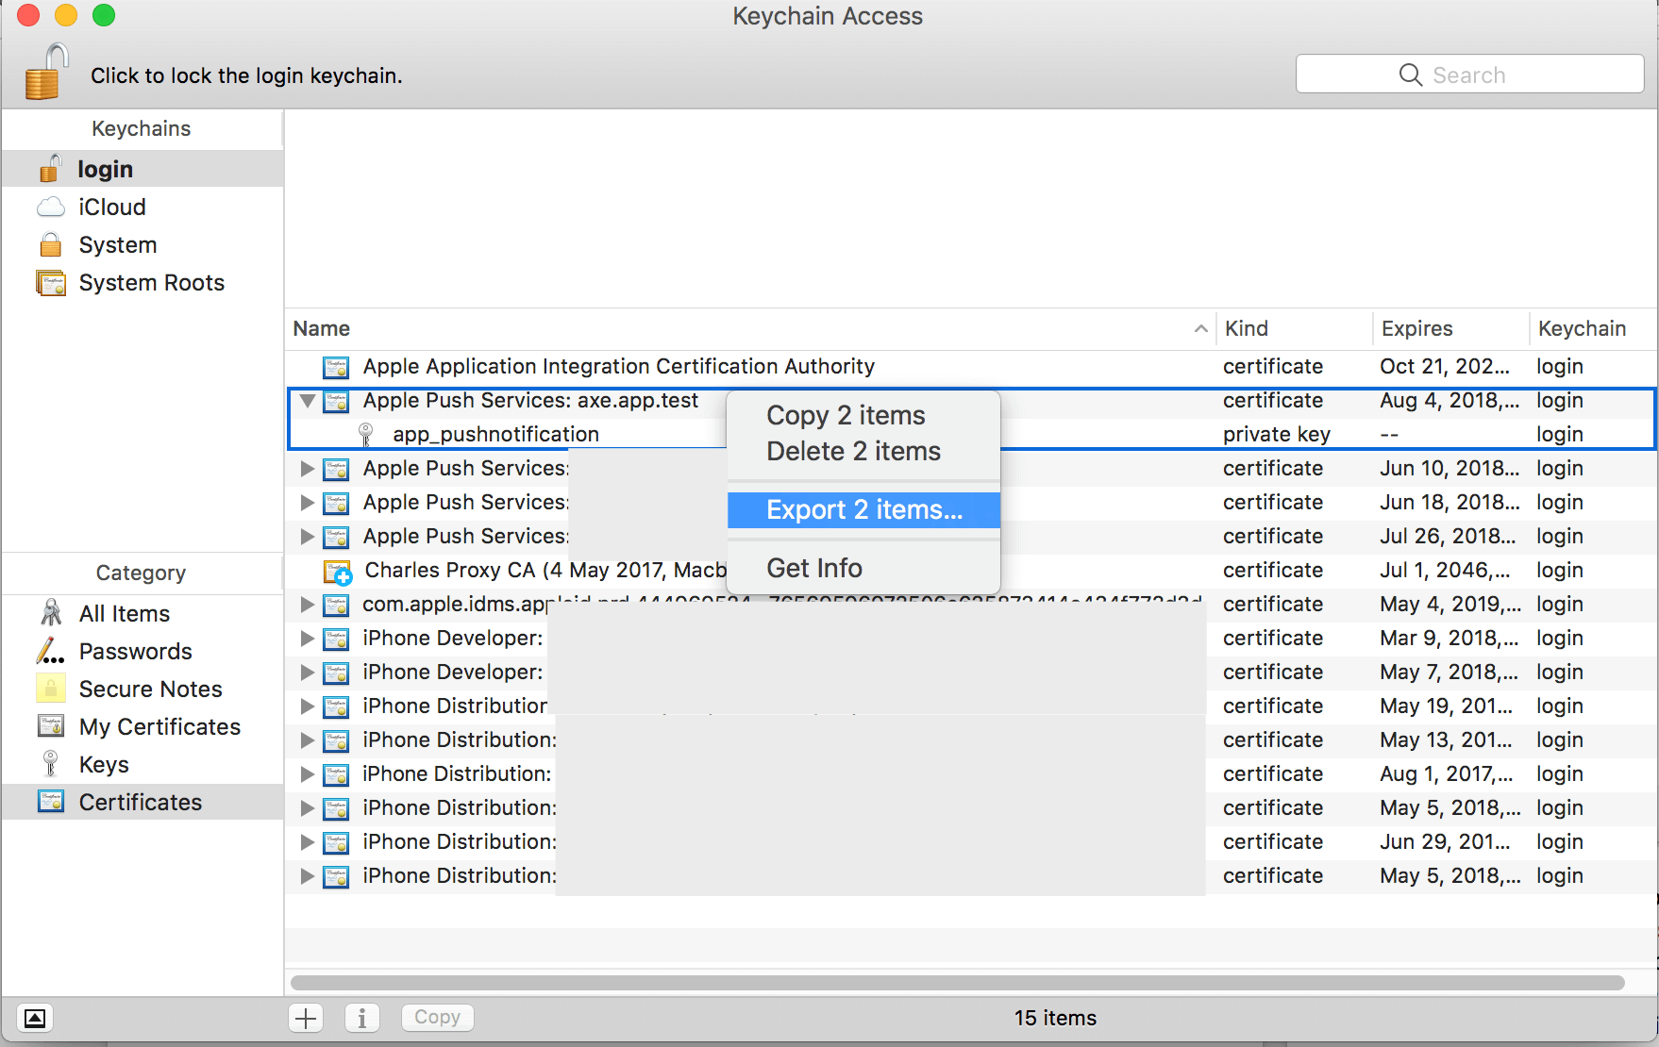Image resolution: width=1659 pixels, height=1047 pixels.
Task: Click the certificate icon for axe.app.test
Action: [x=336, y=401]
